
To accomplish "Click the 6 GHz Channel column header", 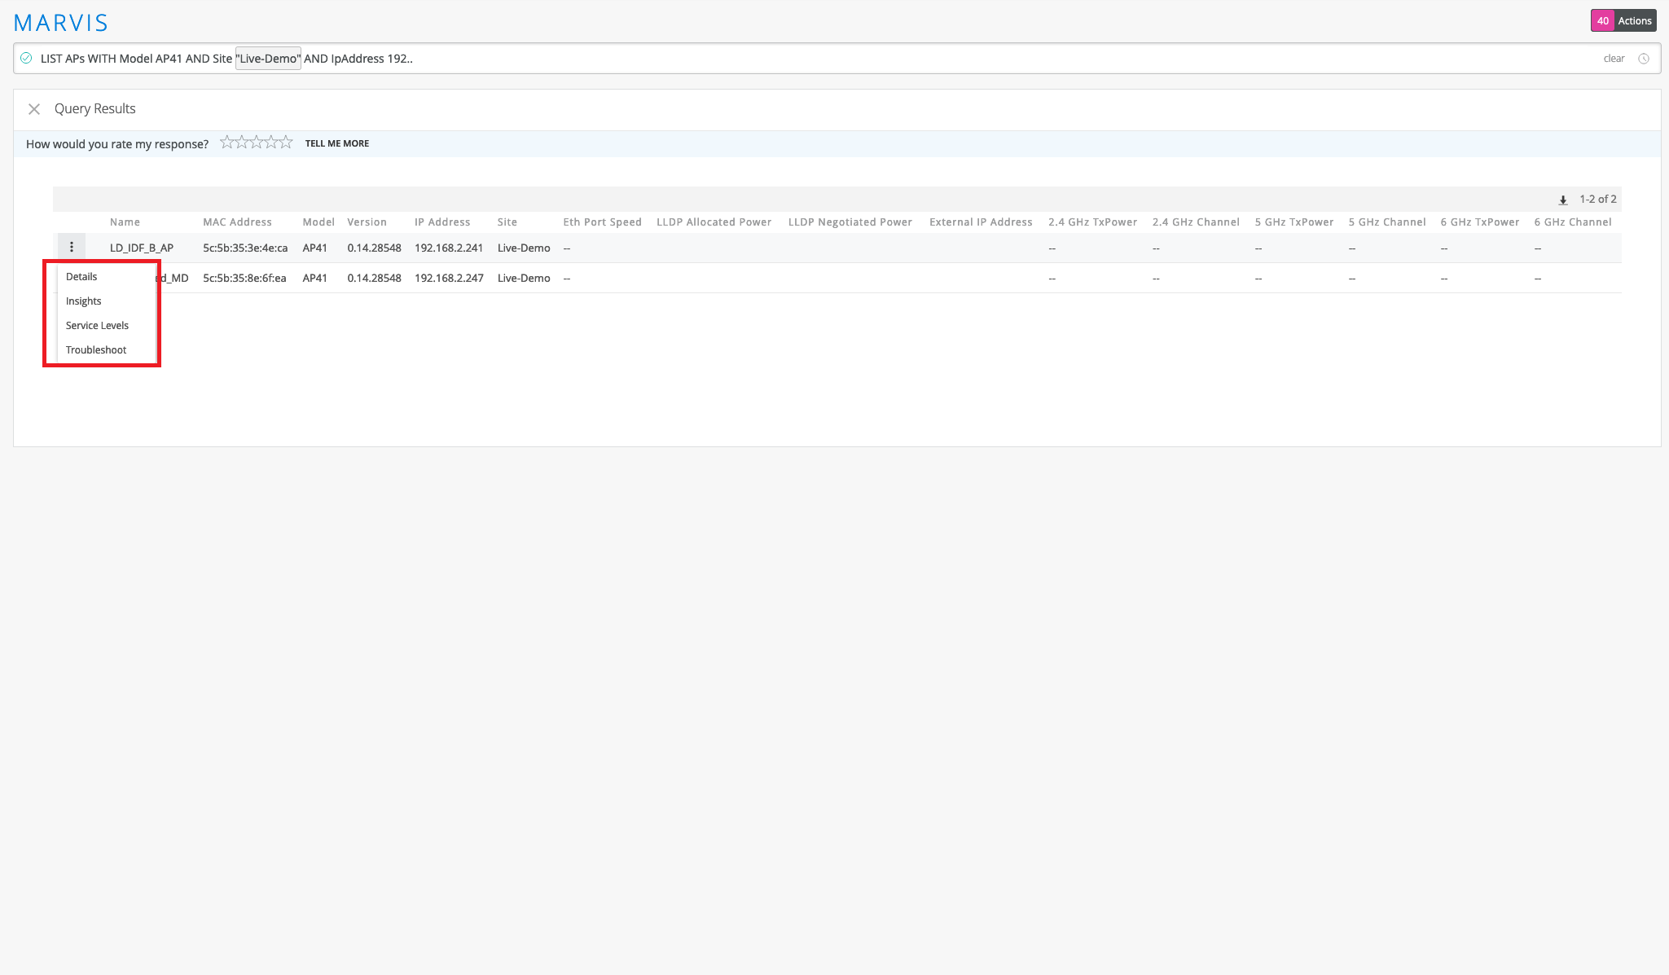I will tap(1573, 222).
